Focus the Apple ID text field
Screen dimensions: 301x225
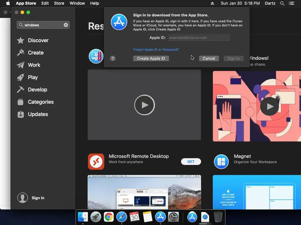(199, 38)
